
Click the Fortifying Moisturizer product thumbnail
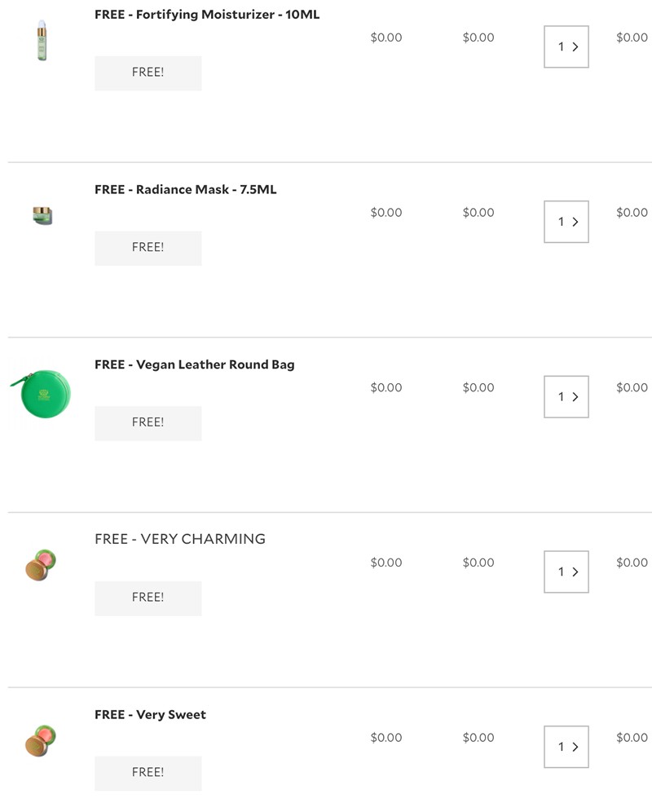point(42,42)
